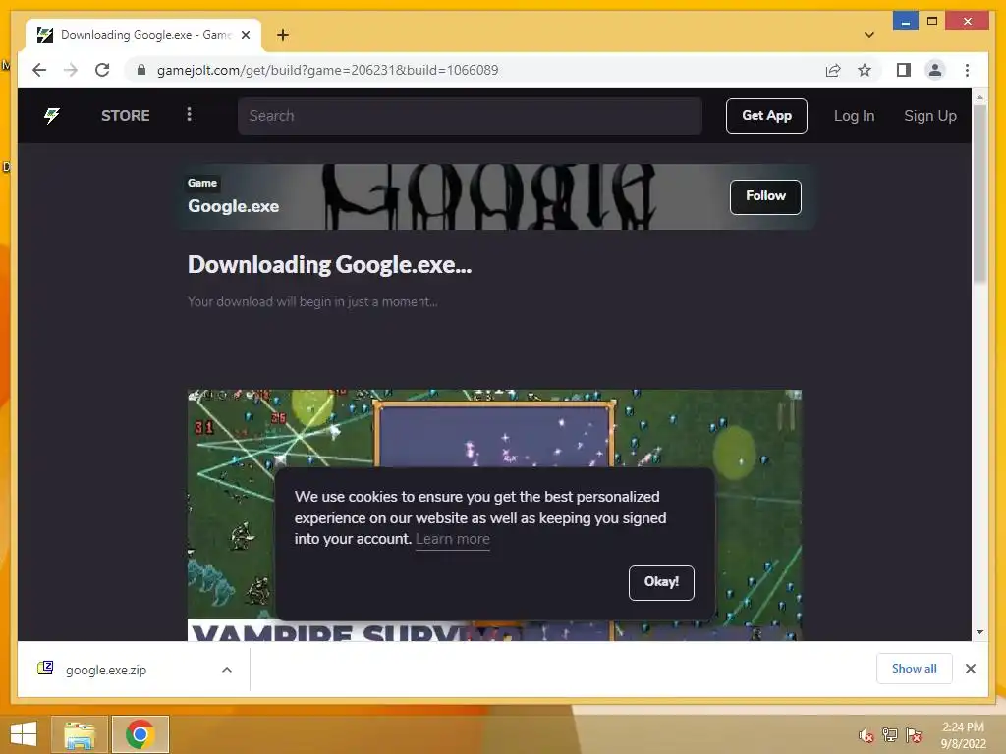Click the network tray icon
Screen dimensions: 1006x754
[x=890, y=735]
